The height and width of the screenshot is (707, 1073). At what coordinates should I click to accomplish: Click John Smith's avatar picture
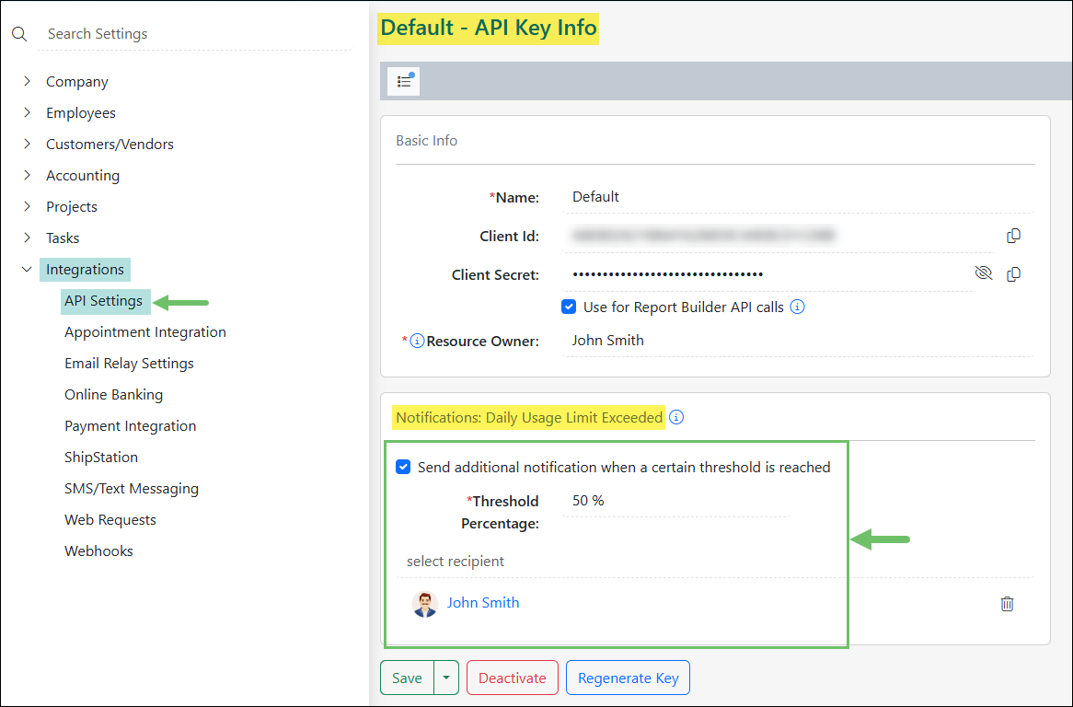point(425,604)
